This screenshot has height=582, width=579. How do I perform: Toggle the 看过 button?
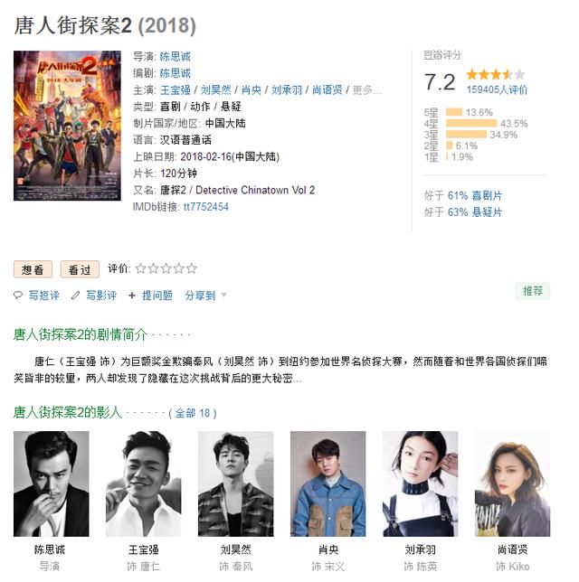[x=80, y=269]
